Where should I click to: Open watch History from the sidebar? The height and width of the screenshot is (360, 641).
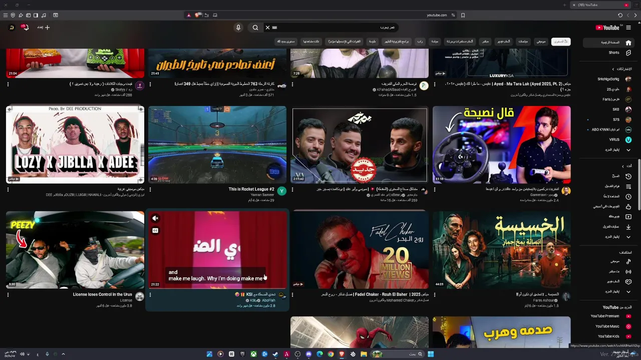[628, 176]
